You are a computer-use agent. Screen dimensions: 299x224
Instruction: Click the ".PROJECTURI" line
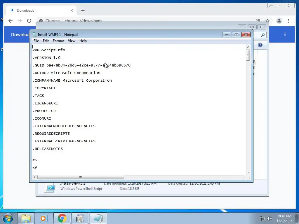45,111
